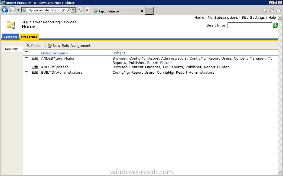Open Favorites with the star icon
The width and height of the screenshot is (283, 176).
click(272, 11)
